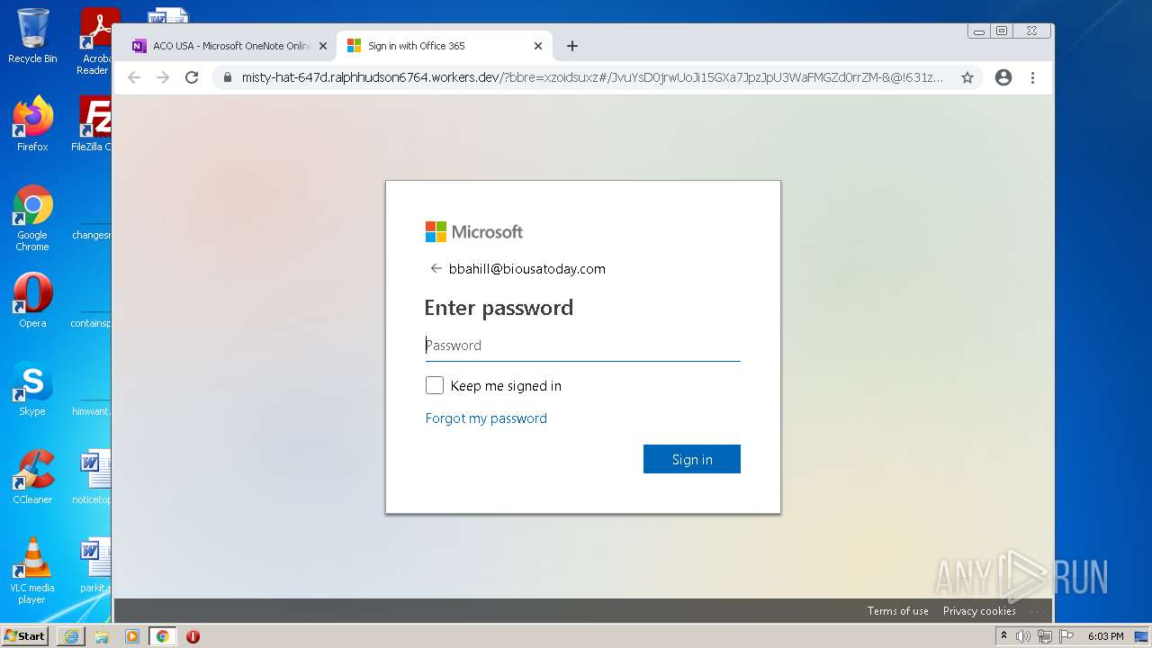Screen dimensions: 1152x648
Task: Maximize the Chrome window
Action: pos(1002,31)
